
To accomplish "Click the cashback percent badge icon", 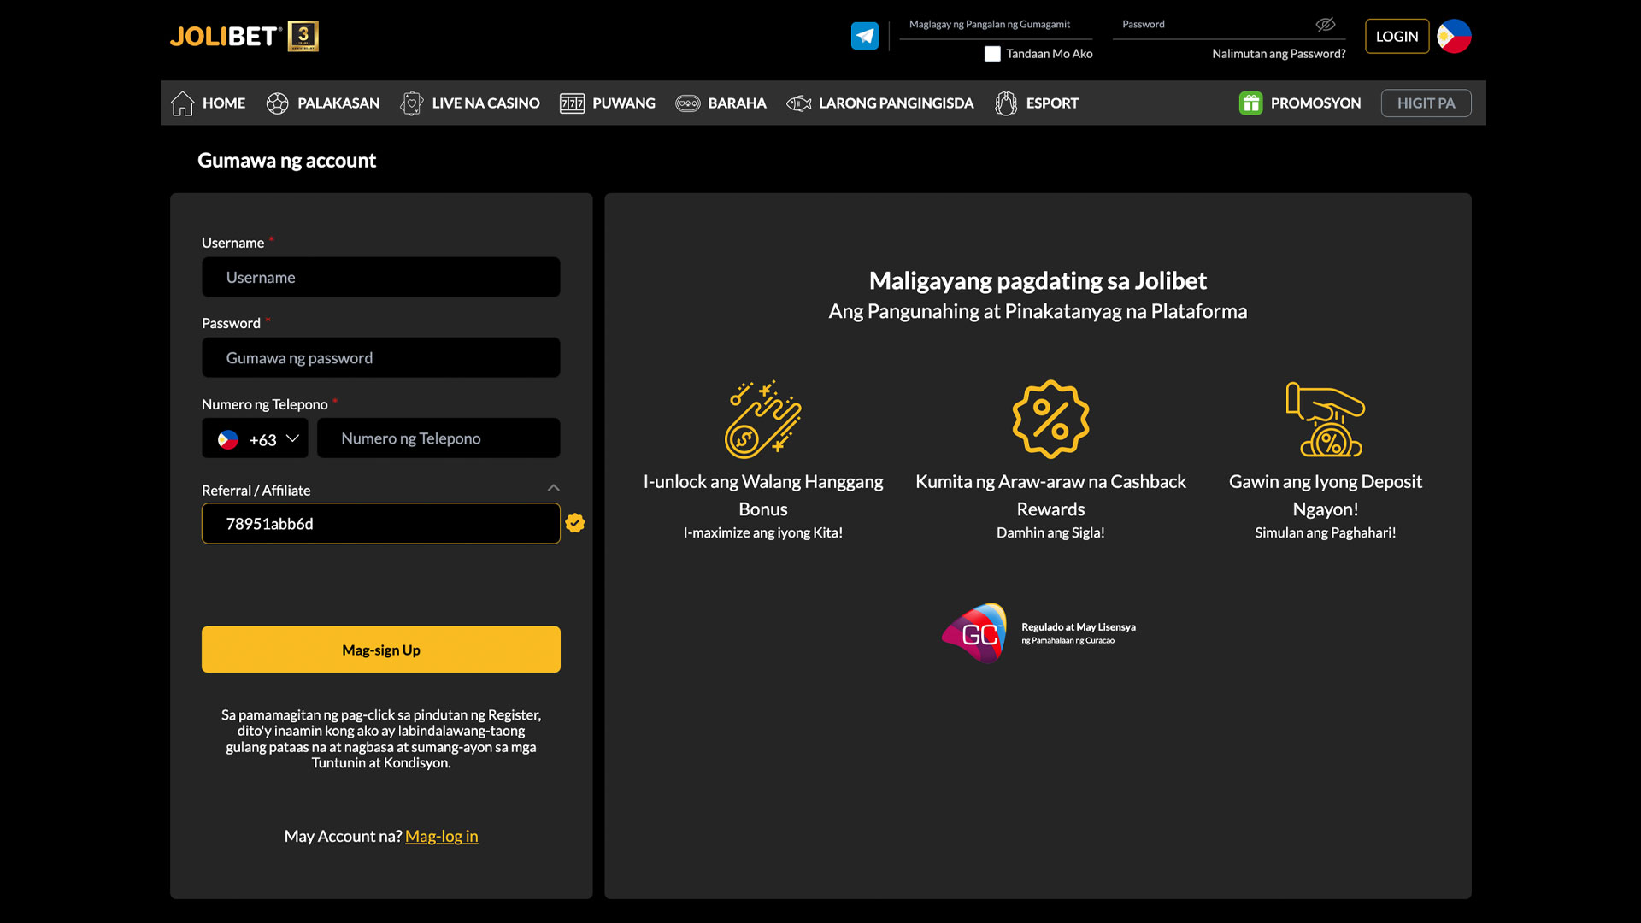I will tap(1050, 419).
